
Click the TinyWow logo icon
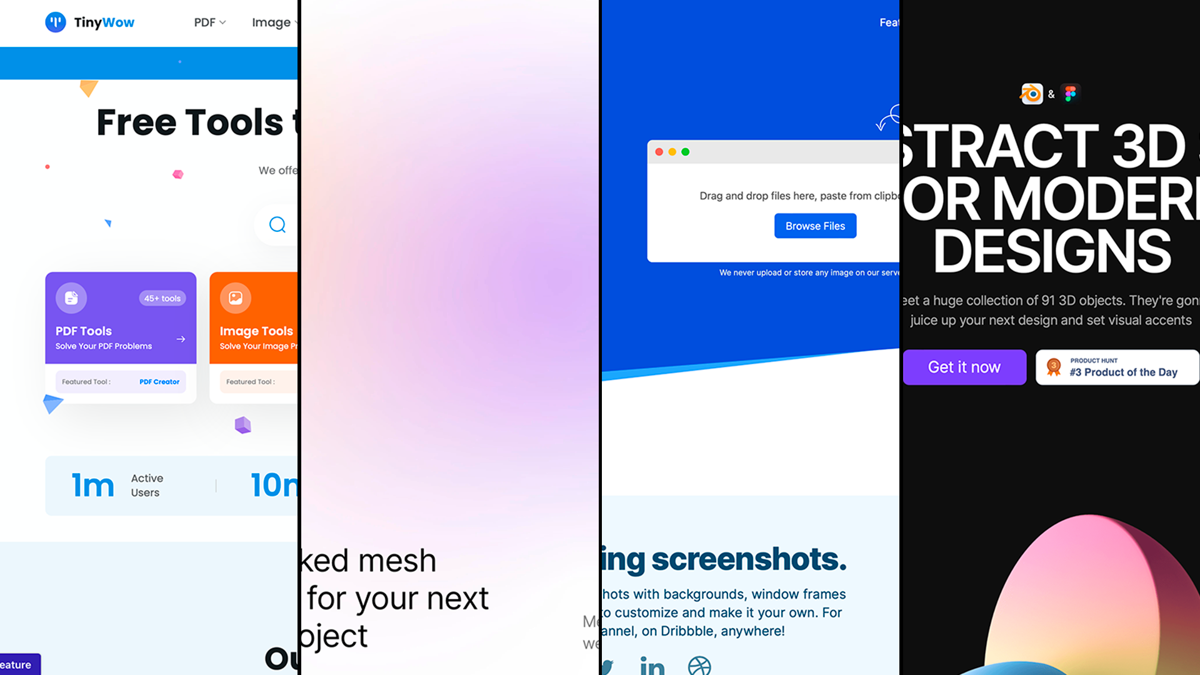pyautogui.click(x=55, y=22)
